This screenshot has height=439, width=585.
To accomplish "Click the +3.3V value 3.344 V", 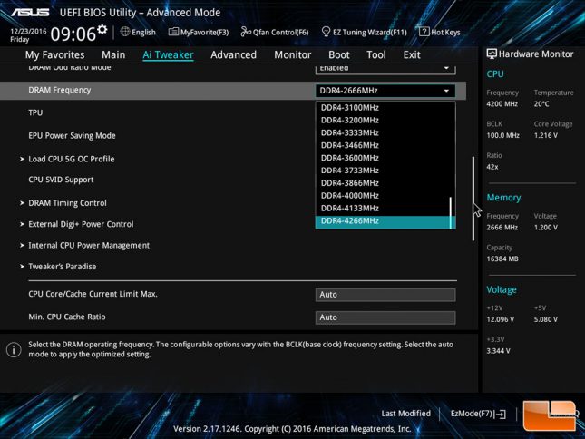I will [499, 351].
